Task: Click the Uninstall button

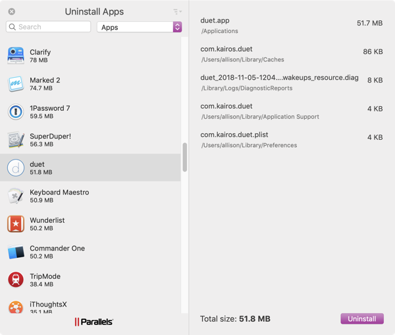Action: tap(362, 319)
